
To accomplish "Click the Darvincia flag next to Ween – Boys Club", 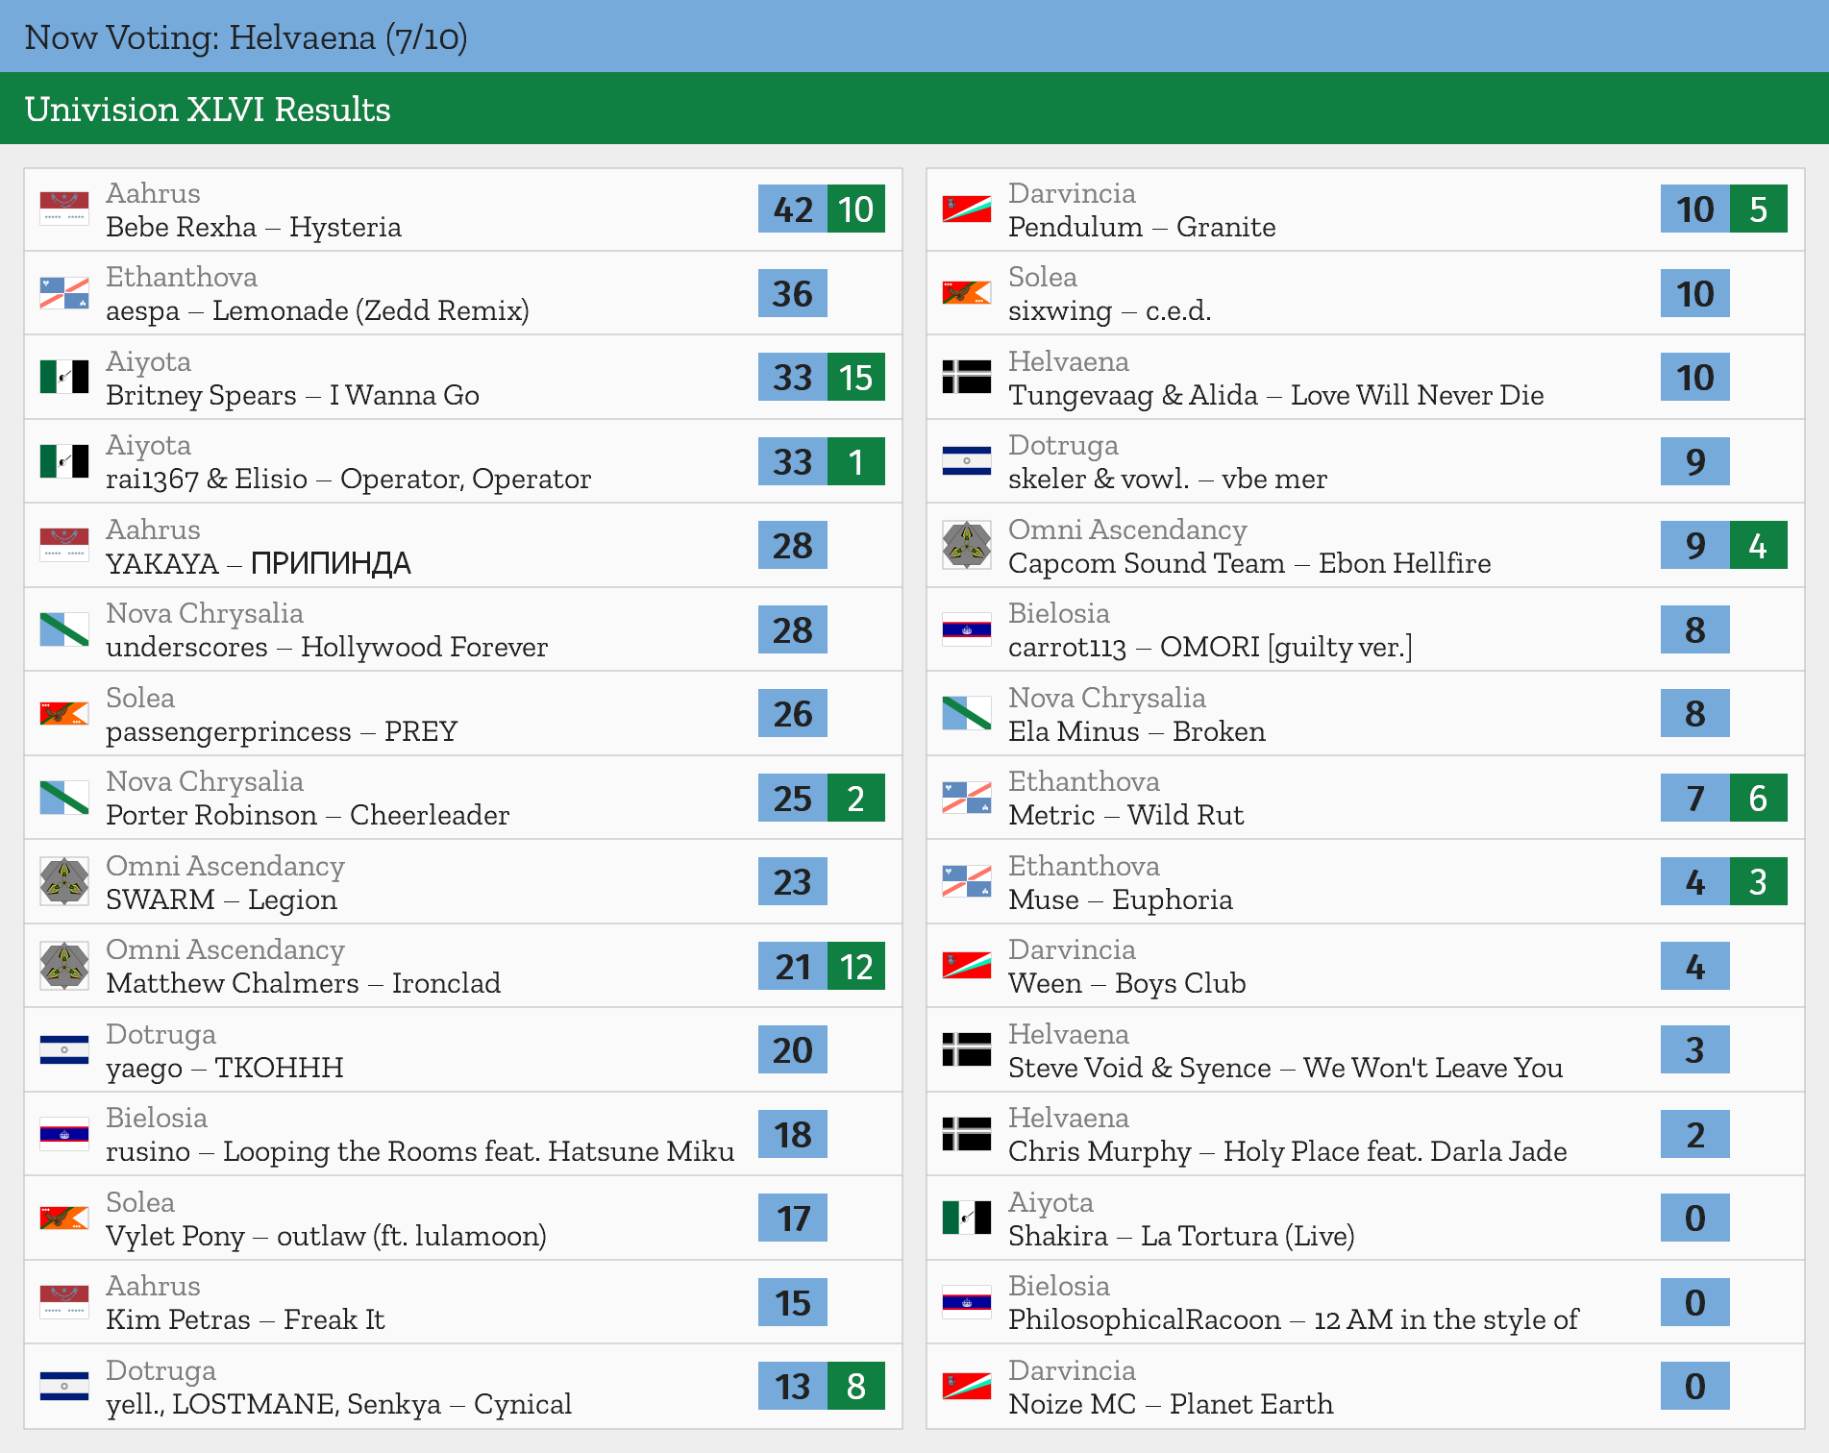I will point(967,966).
